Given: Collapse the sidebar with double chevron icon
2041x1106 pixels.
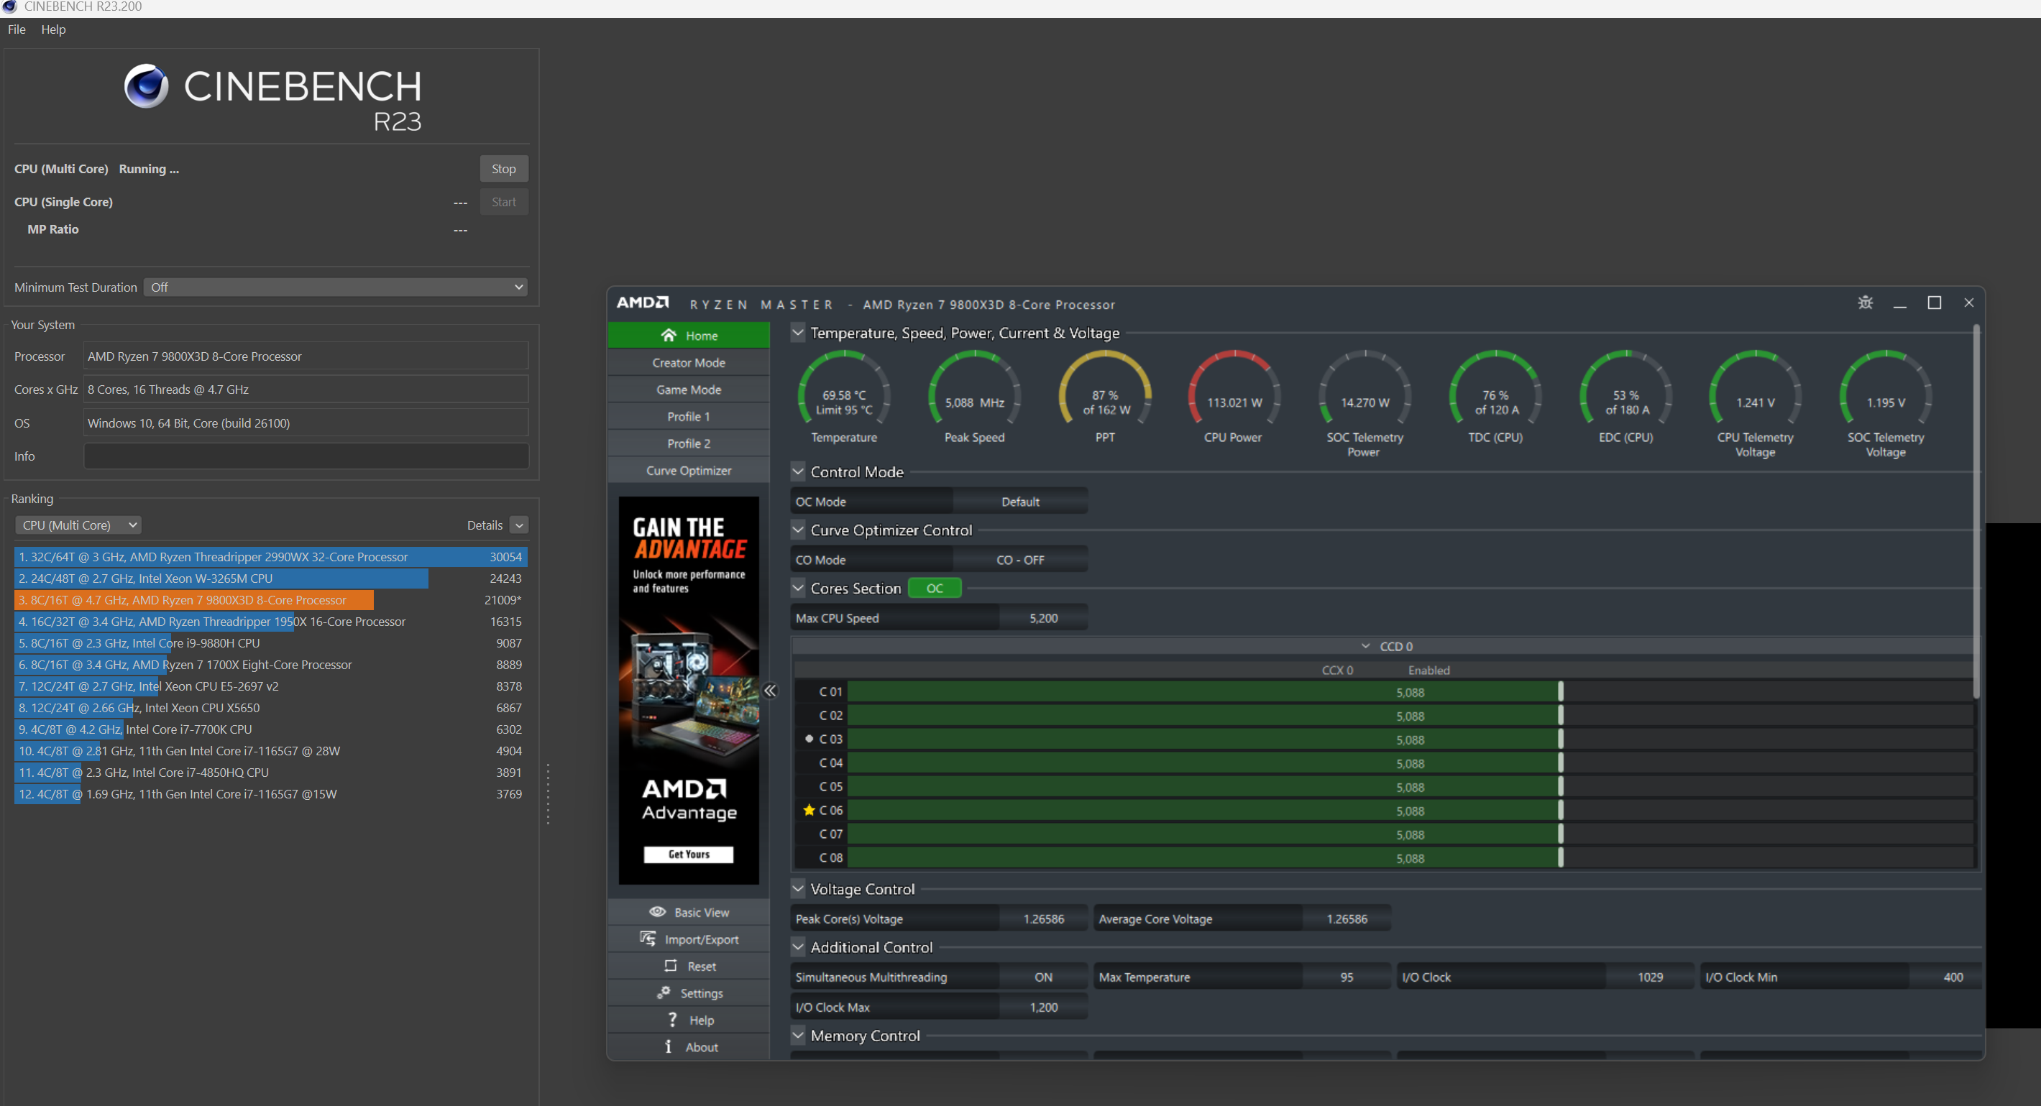Looking at the screenshot, I should (x=769, y=690).
